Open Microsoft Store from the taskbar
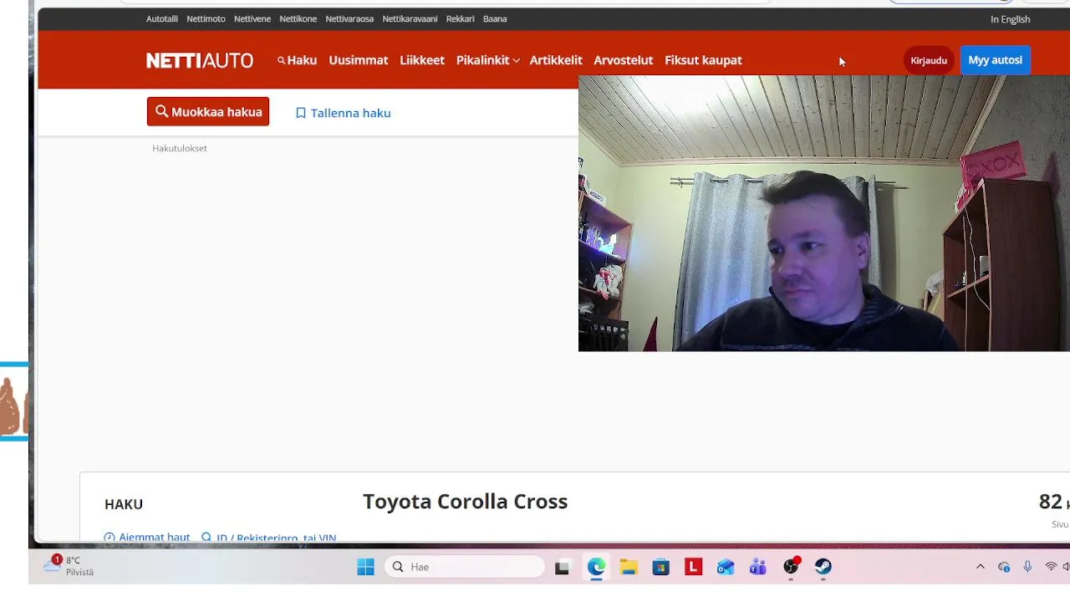This screenshot has height=602, width=1070. 661,567
